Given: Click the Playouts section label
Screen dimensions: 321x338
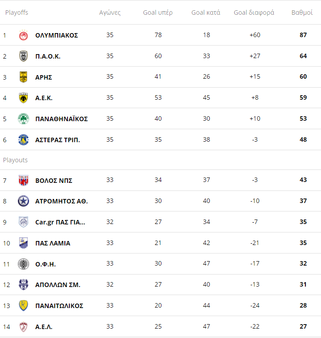Looking at the screenshot, I should 15,160.
